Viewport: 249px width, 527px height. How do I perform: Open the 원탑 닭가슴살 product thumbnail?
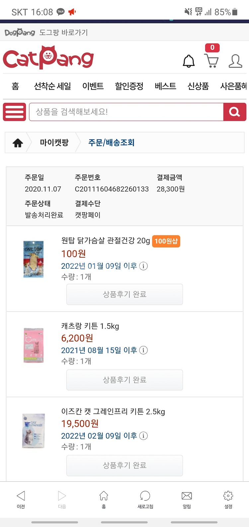point(34,259)
